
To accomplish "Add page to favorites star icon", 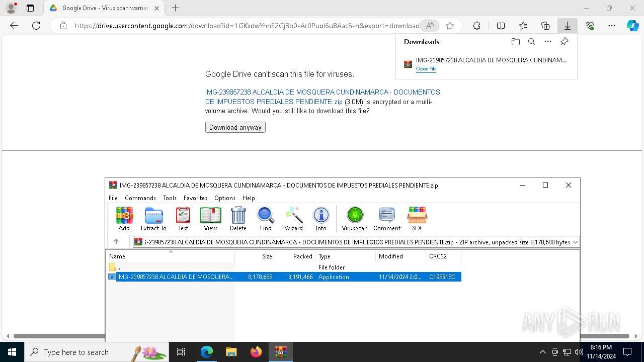I will [450, 26].
